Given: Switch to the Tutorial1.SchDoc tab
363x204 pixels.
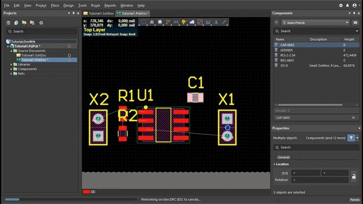Looking at the screenshot, I should [99, 14].
